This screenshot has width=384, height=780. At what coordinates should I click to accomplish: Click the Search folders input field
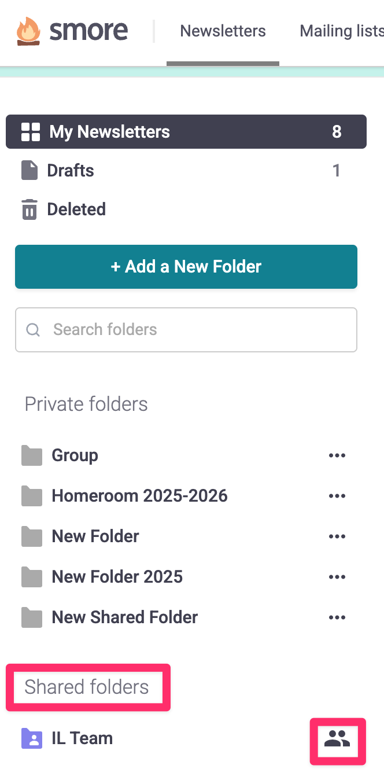197,330
